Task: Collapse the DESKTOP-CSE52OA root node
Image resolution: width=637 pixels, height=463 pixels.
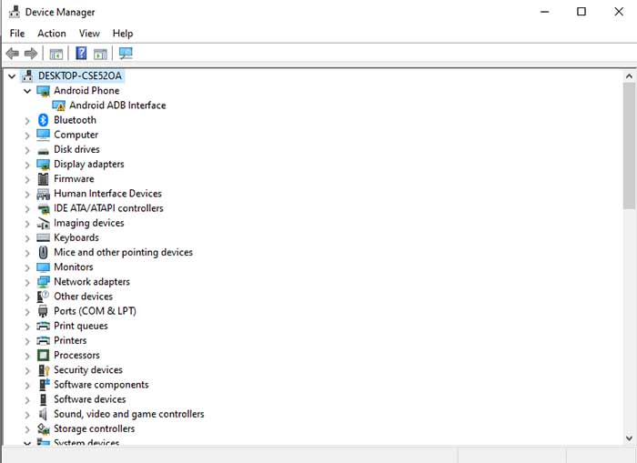Action: pyautogui.click(x=12, y=76)
